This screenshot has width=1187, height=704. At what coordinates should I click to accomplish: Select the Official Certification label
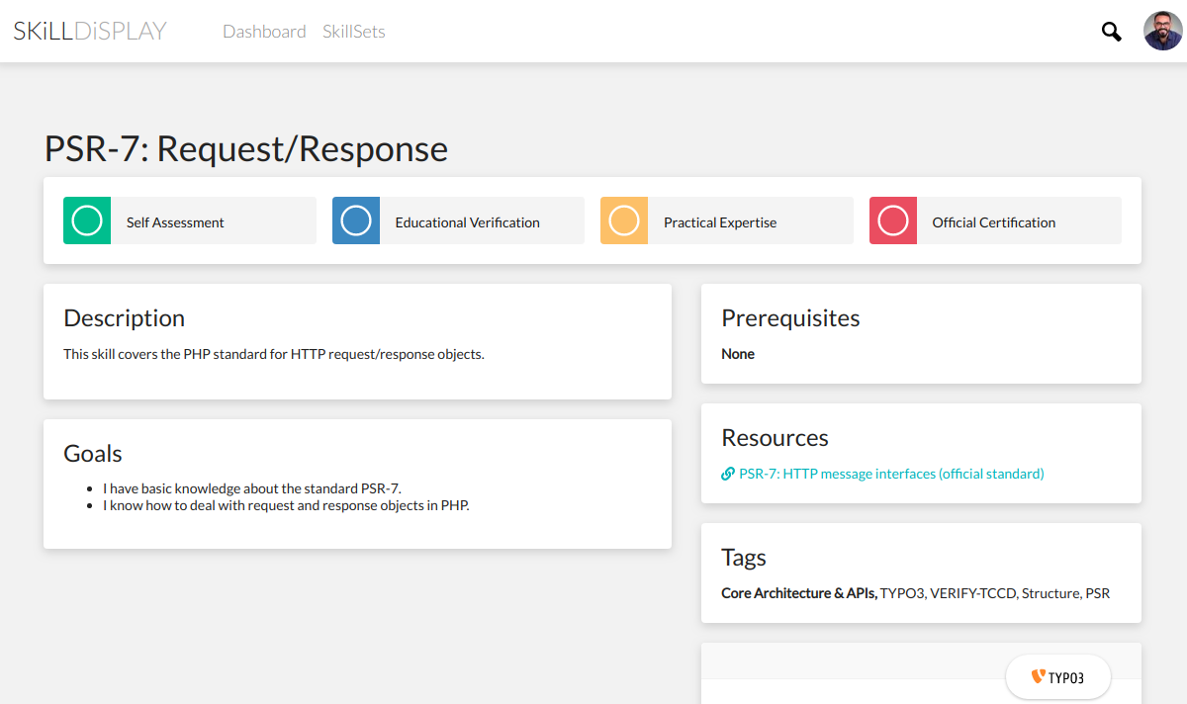tap(993, 222)
